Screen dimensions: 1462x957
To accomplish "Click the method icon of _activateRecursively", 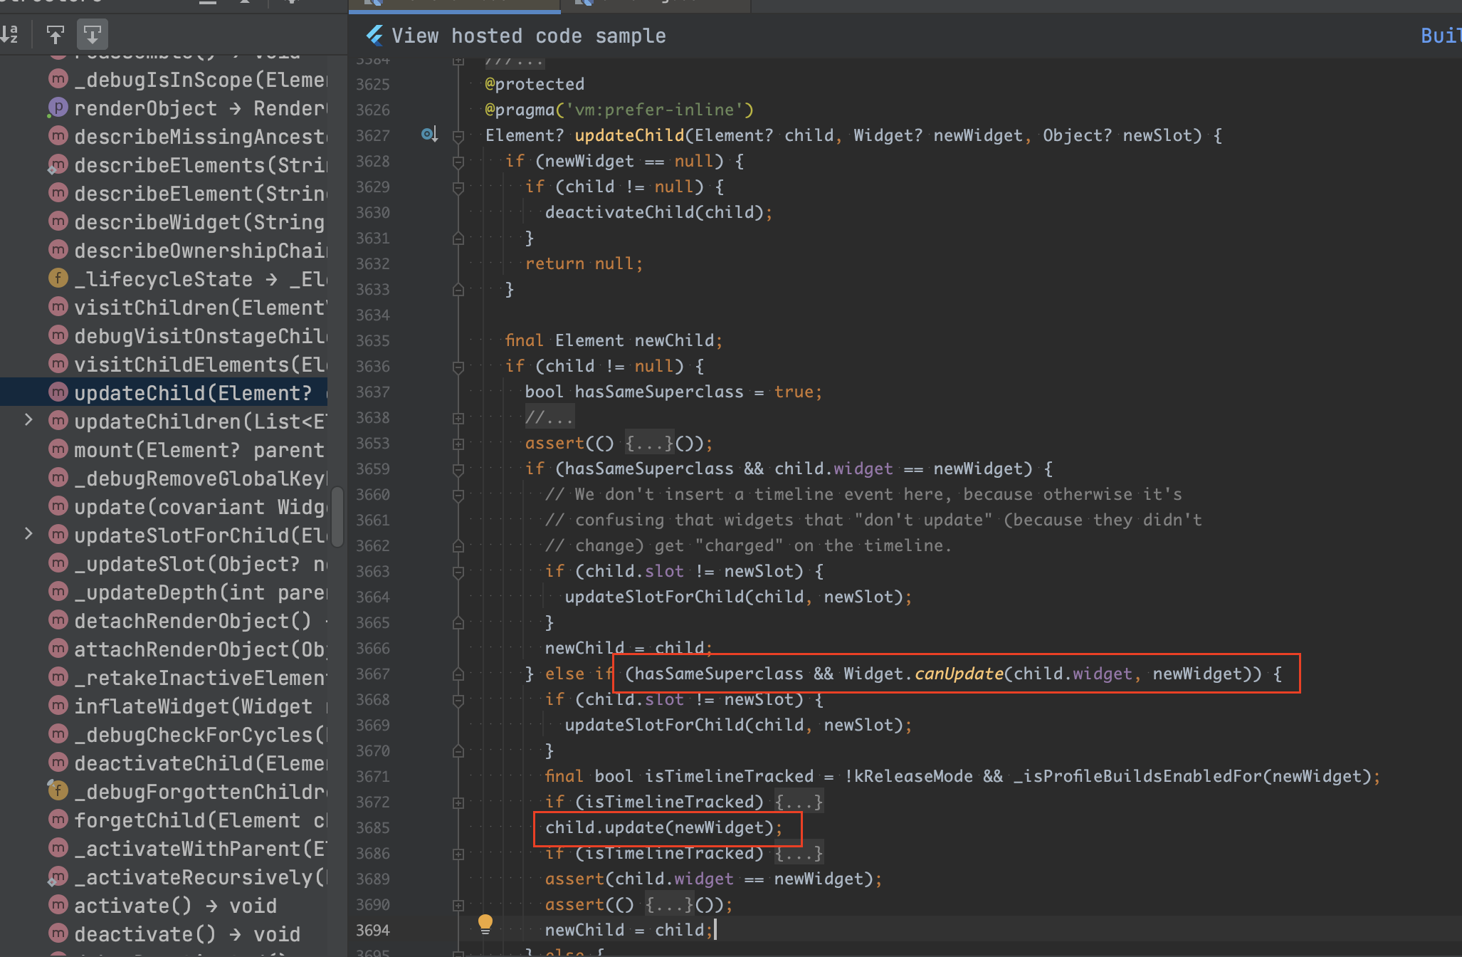I will coord(58,877).
